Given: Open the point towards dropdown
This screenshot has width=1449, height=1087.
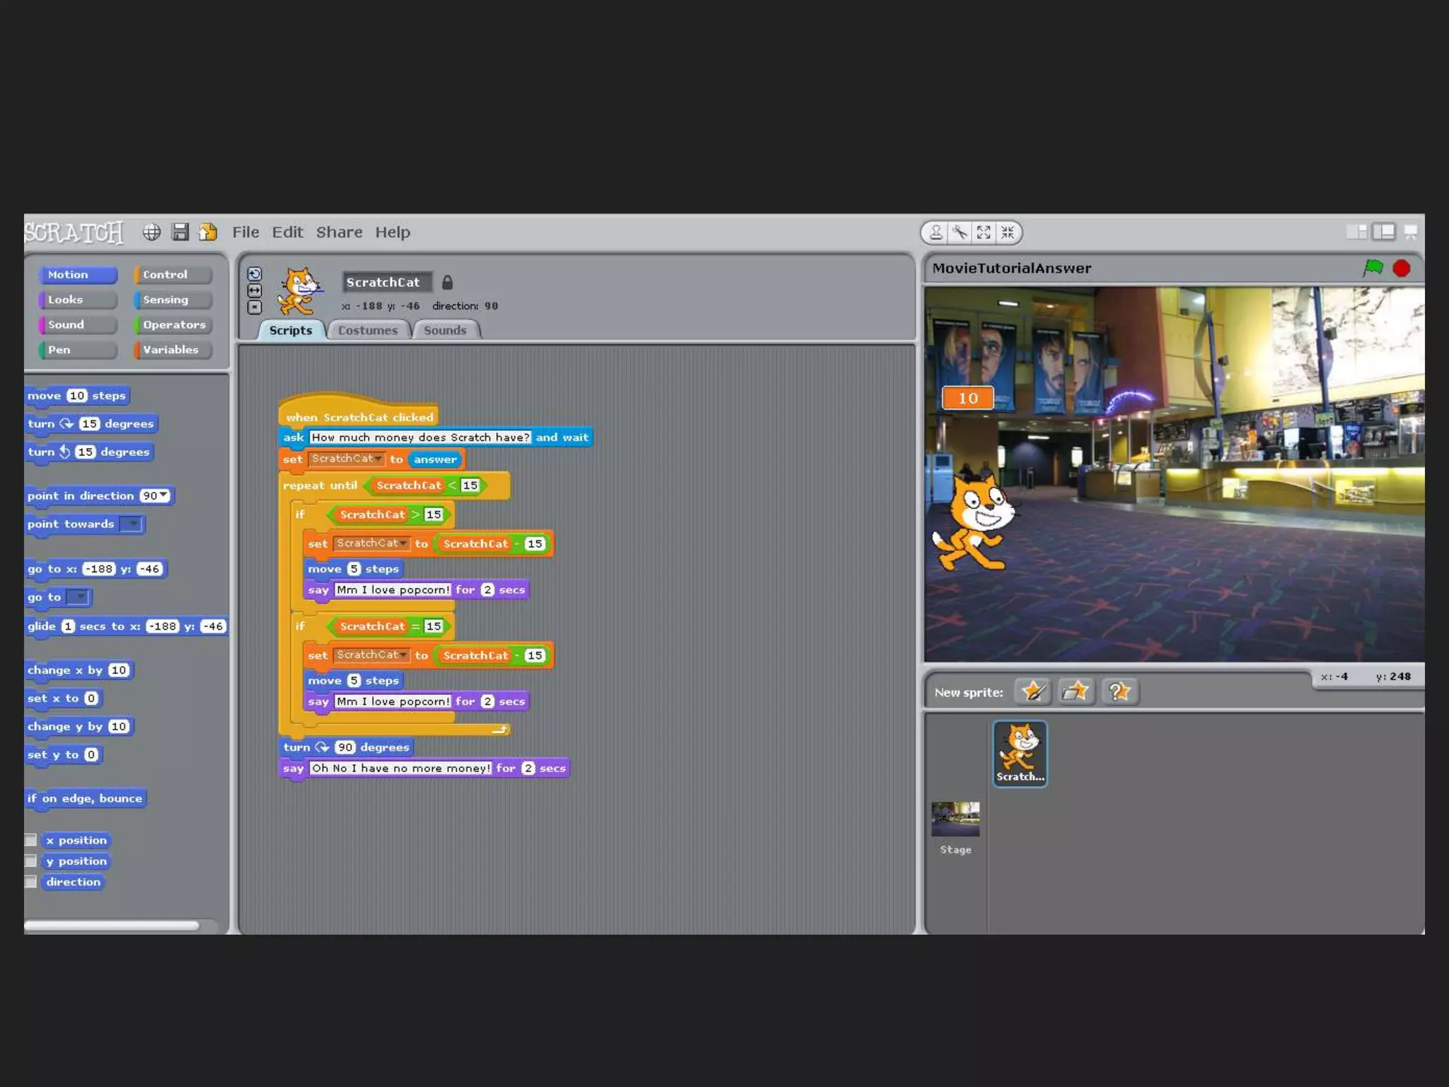Looking at the screenshot, I should coord(132,524).
